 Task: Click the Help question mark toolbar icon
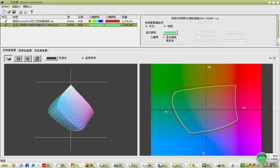(32, 12)
